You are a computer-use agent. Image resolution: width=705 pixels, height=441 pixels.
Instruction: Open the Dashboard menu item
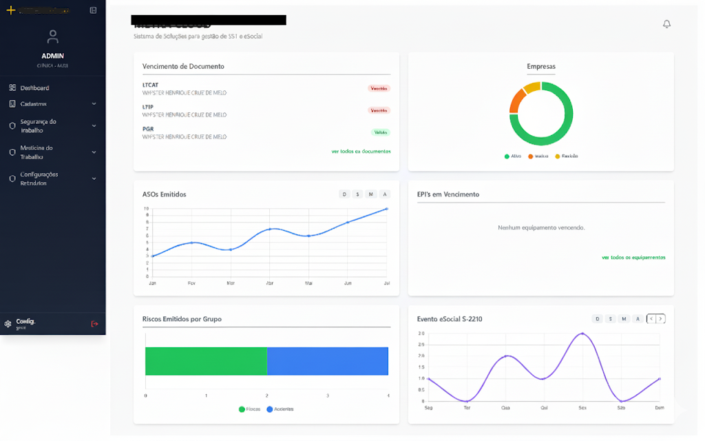(x=34, y=88)
